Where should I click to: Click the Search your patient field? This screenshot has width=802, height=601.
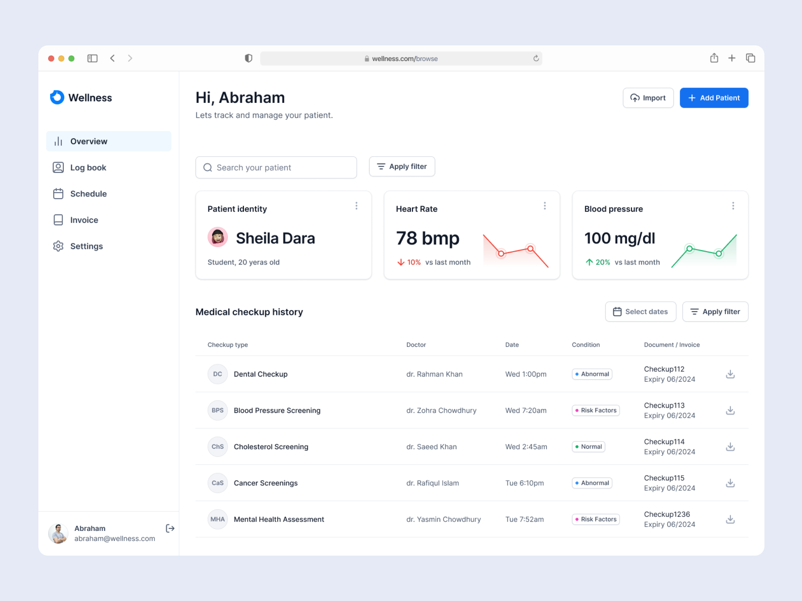coord(276,167)
